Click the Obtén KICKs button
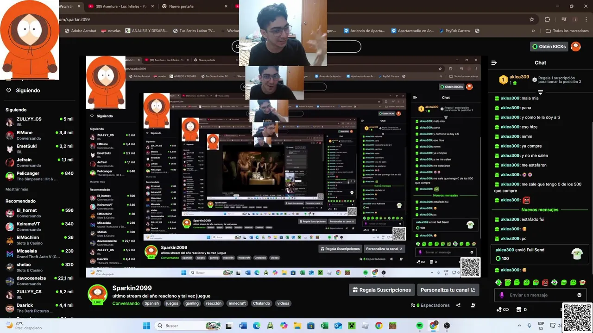Viewport: 593px width, 333px height. 549,46
